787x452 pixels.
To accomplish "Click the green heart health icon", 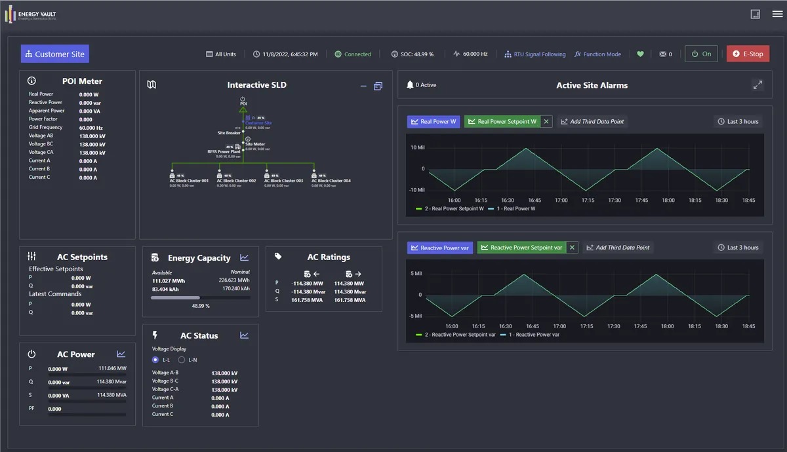I will click(640, 54).
